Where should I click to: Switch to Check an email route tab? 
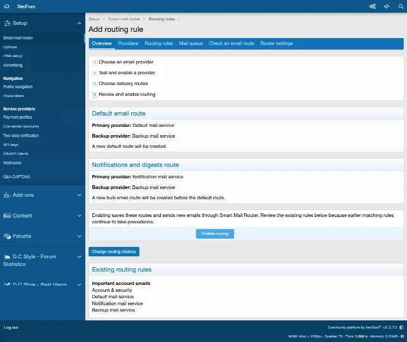coord(231,44)
